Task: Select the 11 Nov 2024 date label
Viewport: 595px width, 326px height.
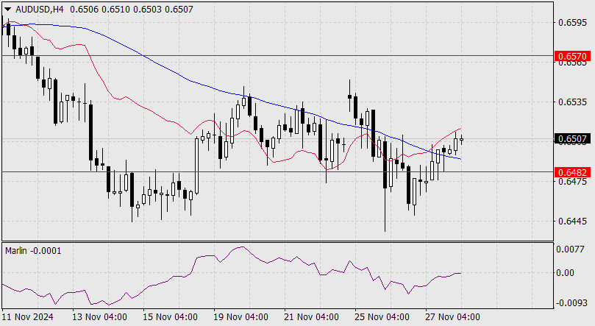Action: point(27,317)
